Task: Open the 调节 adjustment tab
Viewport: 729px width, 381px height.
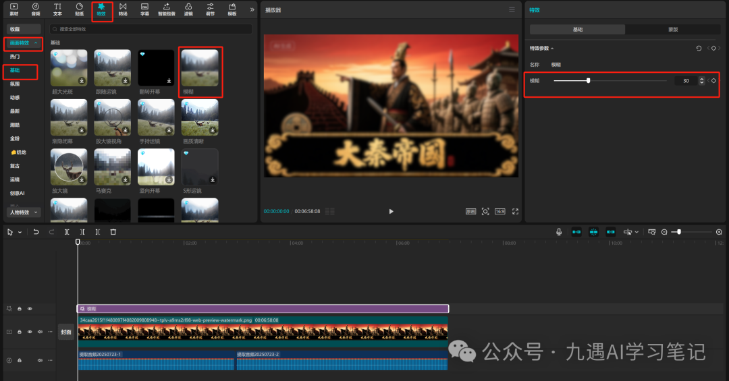Action: [210, 9]
